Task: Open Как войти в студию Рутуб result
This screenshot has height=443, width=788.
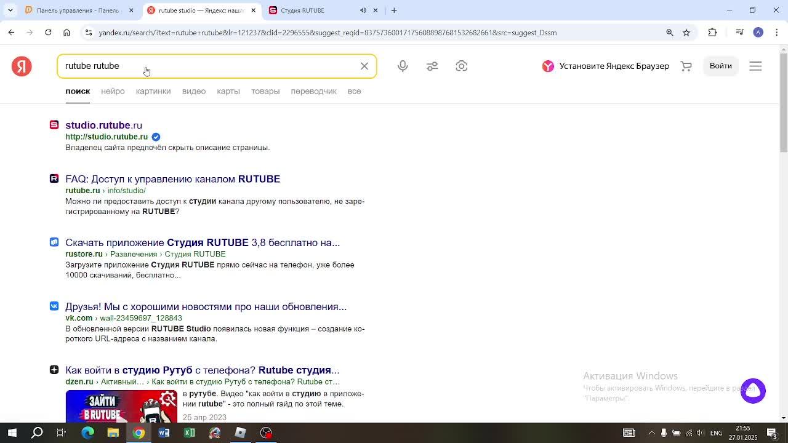Action: tap(202, 370)
